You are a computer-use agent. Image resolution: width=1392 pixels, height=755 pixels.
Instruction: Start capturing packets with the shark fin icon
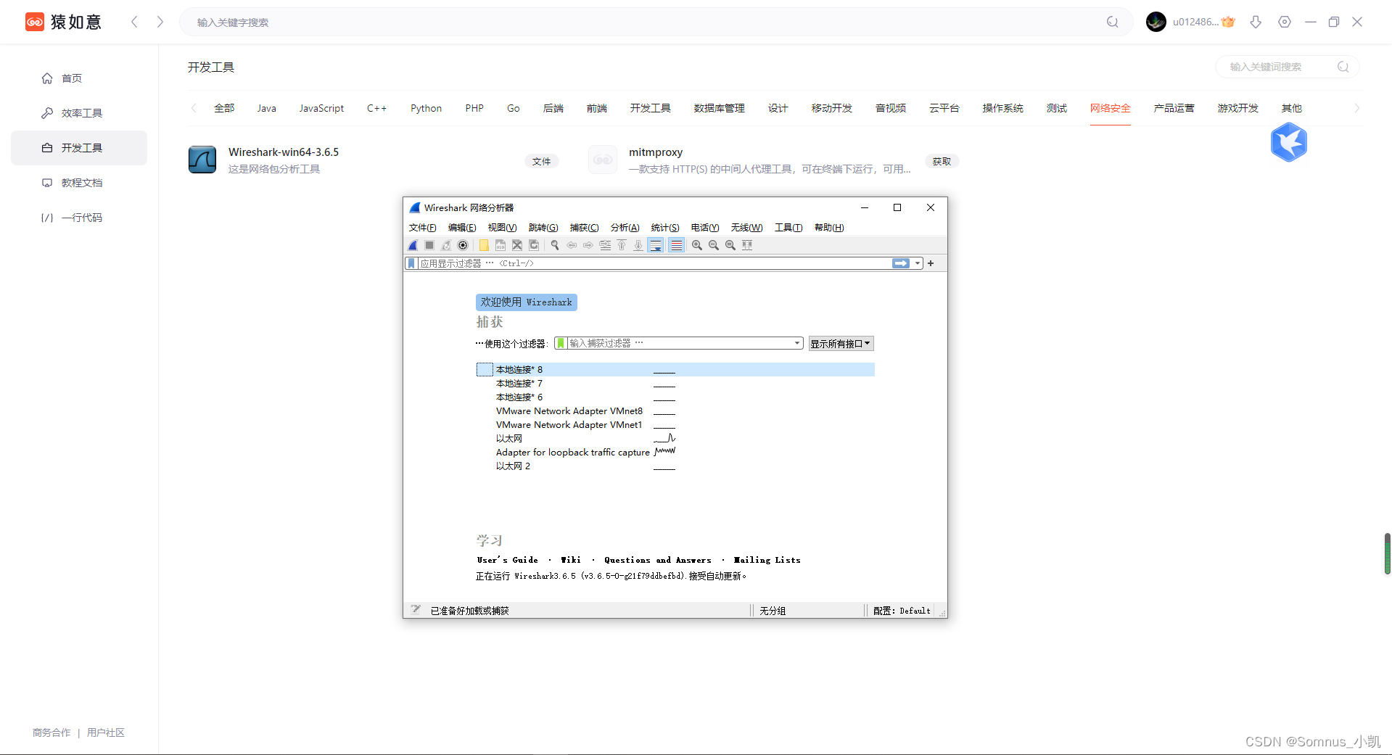(413, 245)
